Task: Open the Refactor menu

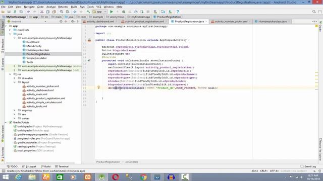Action: (x=63, y=7)
